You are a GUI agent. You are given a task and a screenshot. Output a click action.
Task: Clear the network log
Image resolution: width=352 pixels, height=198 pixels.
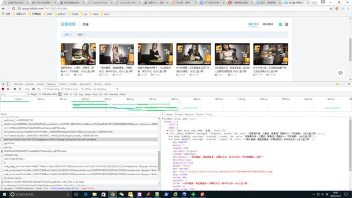coord(8,89)
